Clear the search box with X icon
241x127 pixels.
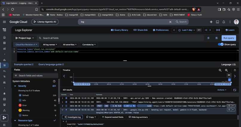click(170, 22)
